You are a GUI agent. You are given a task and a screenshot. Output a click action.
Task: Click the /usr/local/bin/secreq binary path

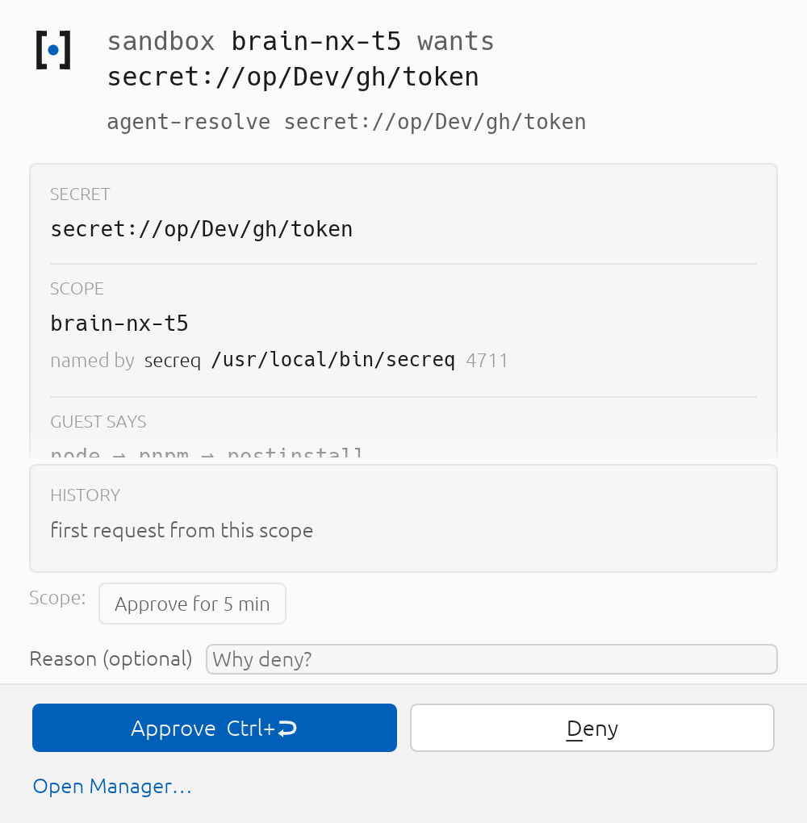(332, 360)
